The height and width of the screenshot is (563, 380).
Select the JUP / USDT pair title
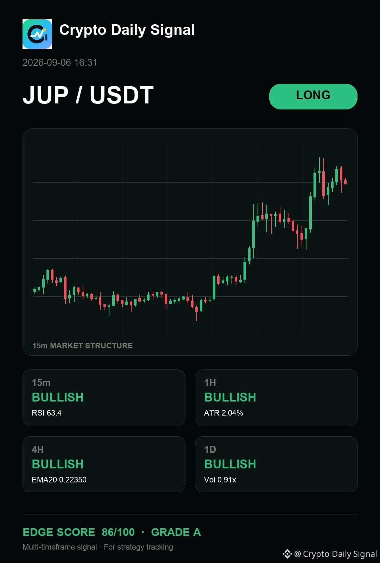click(88, 95)
